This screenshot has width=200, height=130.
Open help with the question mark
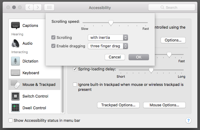[188, 120]
